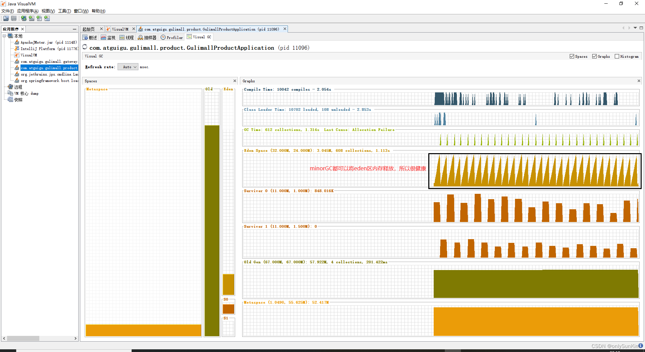Open the 文件 menu
Screen dimensions: 645x352
[8, 11]
